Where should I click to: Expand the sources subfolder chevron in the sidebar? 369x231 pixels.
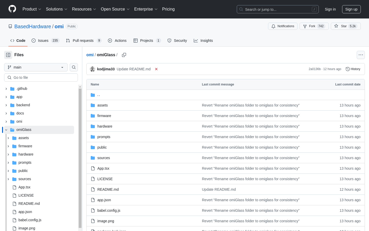(8, 179)
